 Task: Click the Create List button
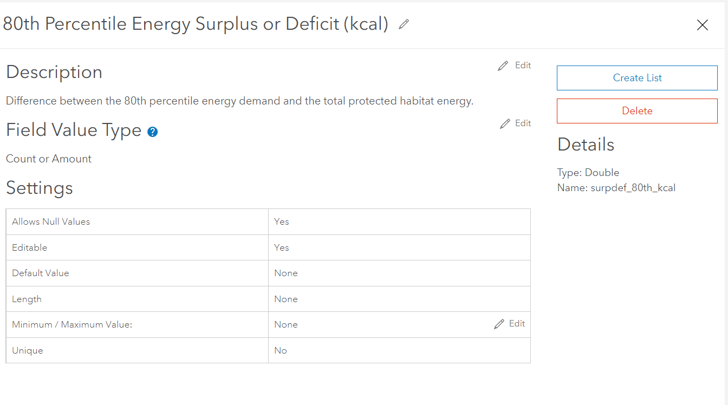[637, 77]
